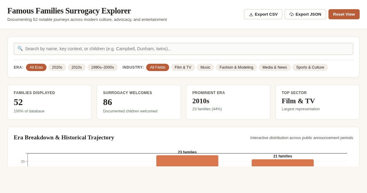
Task: Filter industry by Music
Action: pyautogui.click(x=206, y=67)
